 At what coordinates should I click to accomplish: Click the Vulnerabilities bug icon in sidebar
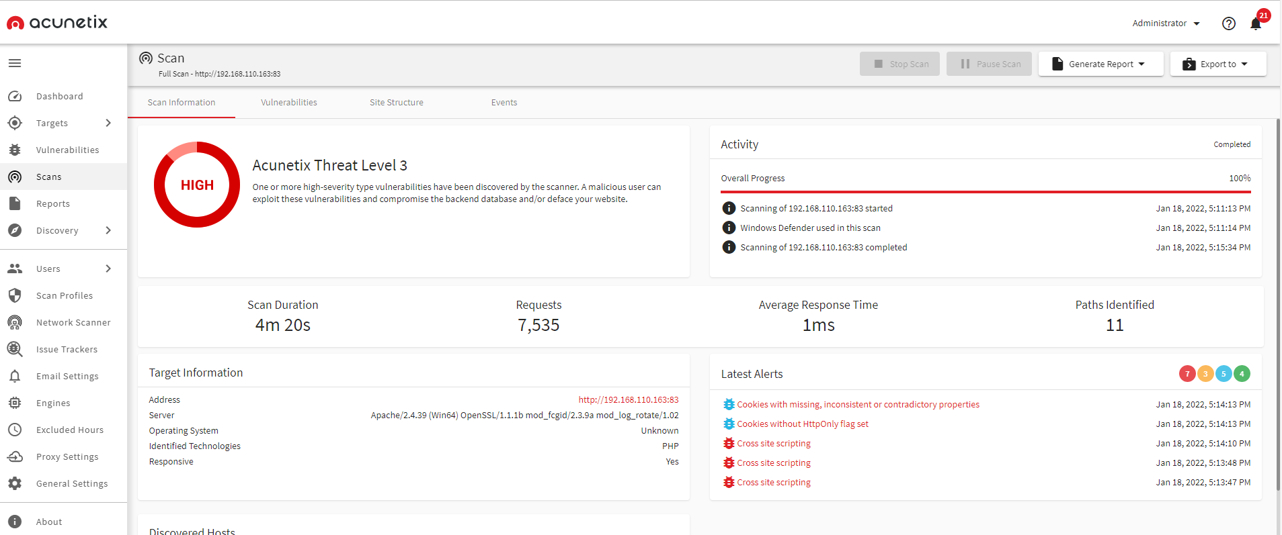pyautogui.click(x=15, y=150)
